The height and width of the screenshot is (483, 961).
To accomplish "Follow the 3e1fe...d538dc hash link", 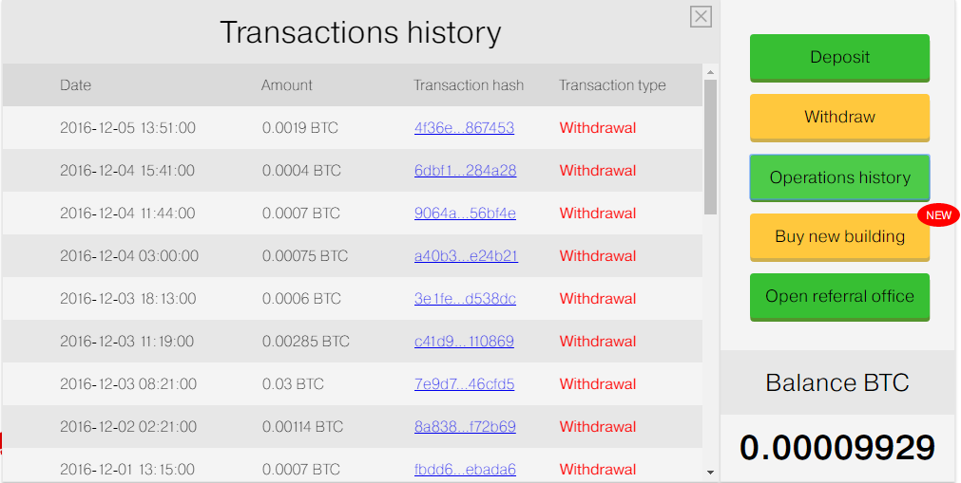I will [x=465, y=299].
